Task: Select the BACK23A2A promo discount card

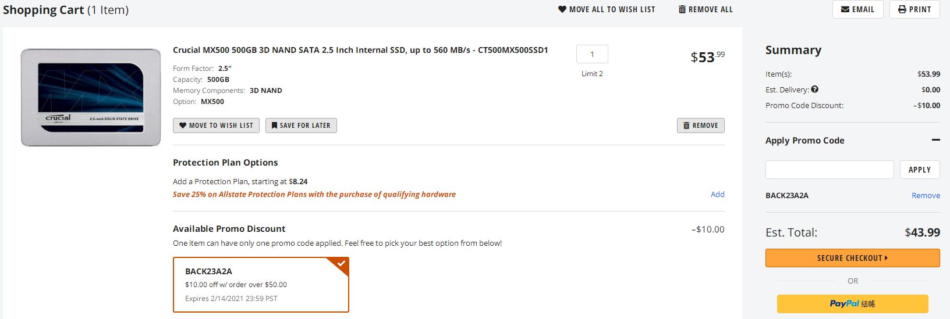Action: tap(261, 285)
